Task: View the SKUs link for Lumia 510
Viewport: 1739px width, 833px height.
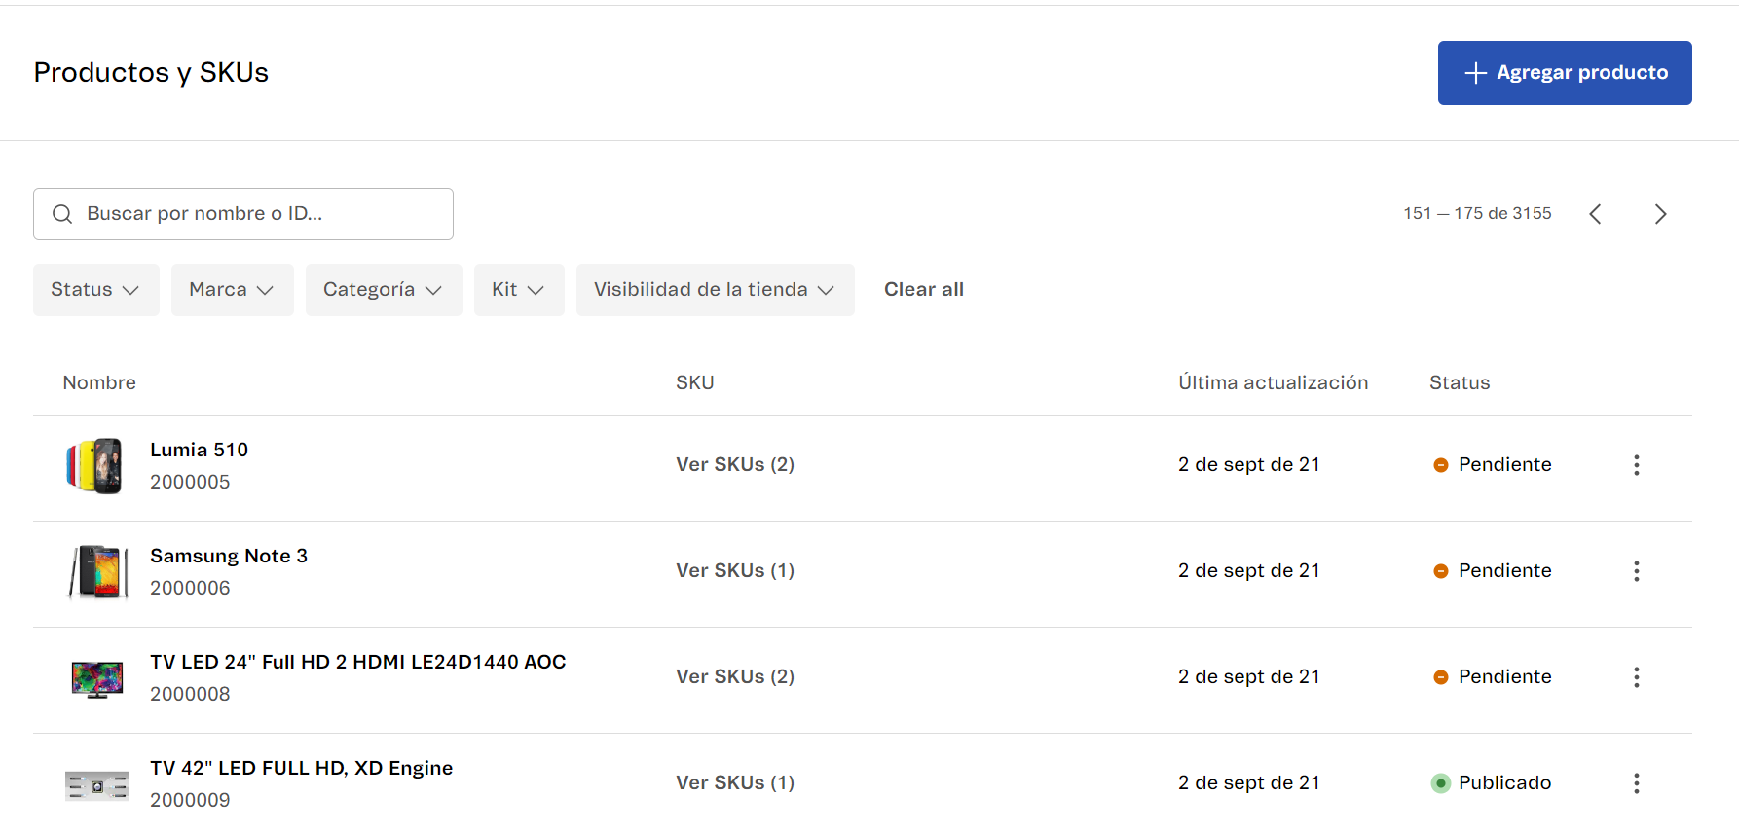Action: pyautogui.click(x=735, y=465)
